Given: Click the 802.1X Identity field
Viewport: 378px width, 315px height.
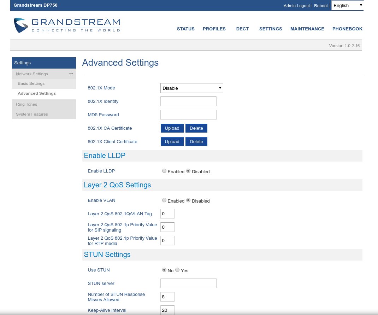Looking at the screenshot, I should [x=188, y=101].
